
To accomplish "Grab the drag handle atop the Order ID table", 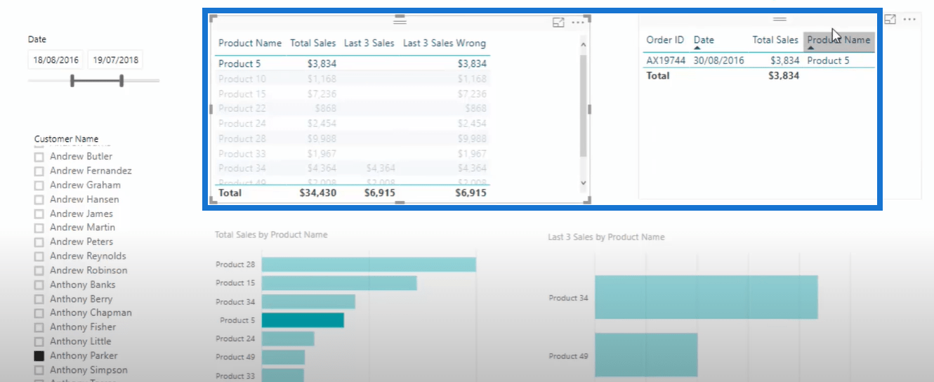I will tap(780, 19).
